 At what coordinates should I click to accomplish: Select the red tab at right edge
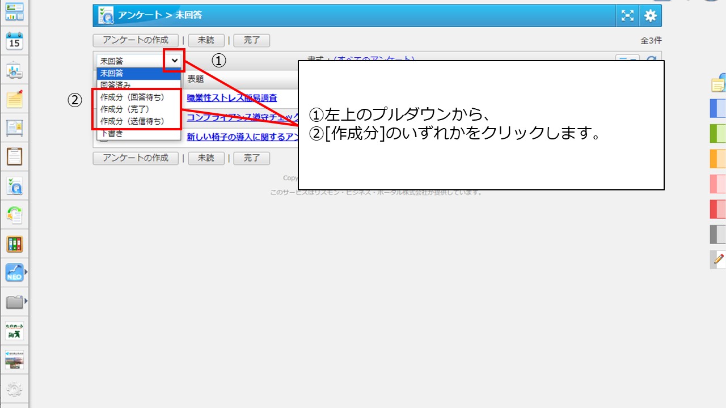pos(718,209)
